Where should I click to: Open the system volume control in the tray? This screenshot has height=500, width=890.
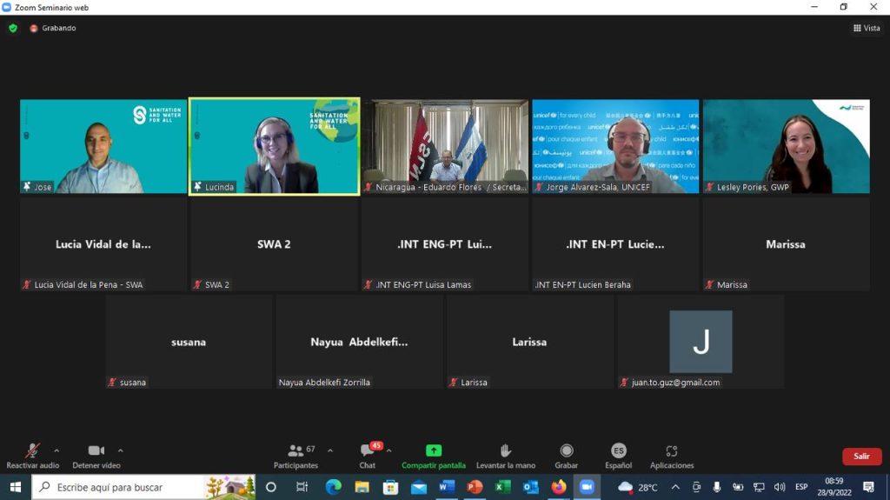coord(780,487)
